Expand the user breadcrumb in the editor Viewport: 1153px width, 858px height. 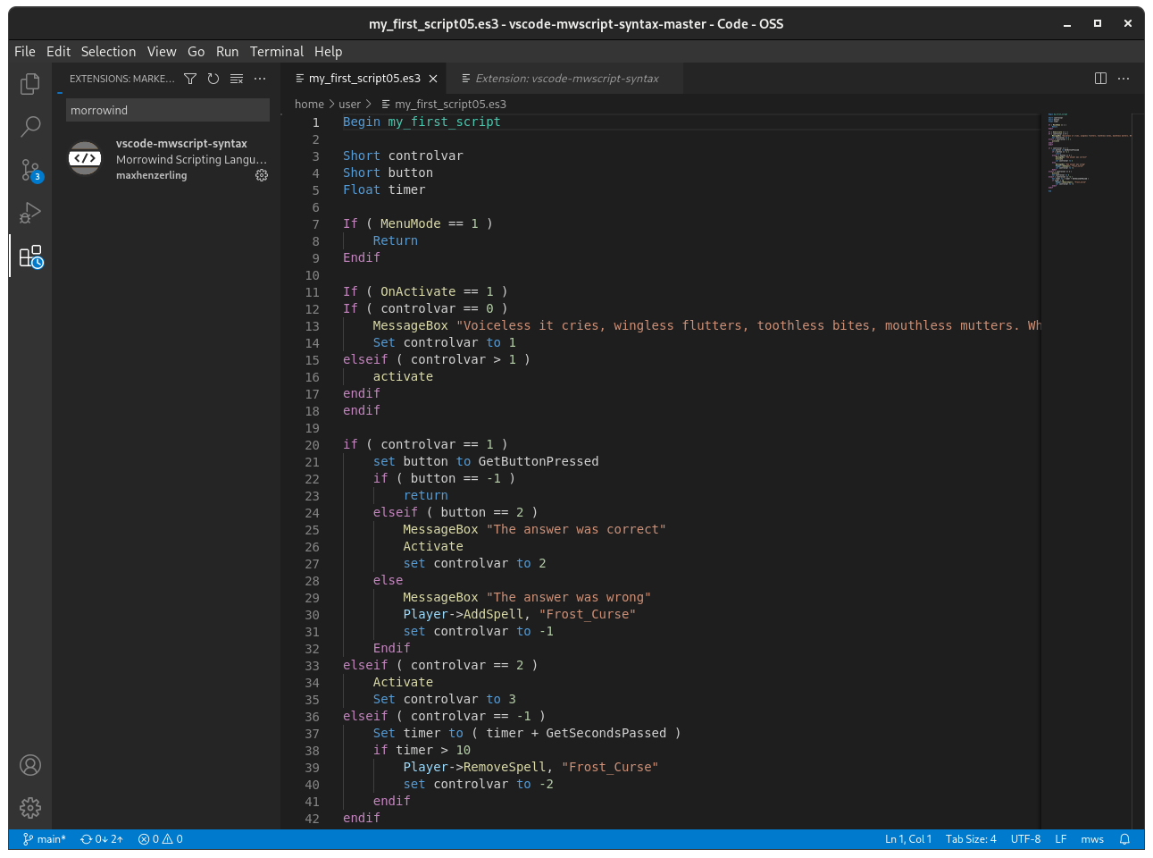[349, 104]
